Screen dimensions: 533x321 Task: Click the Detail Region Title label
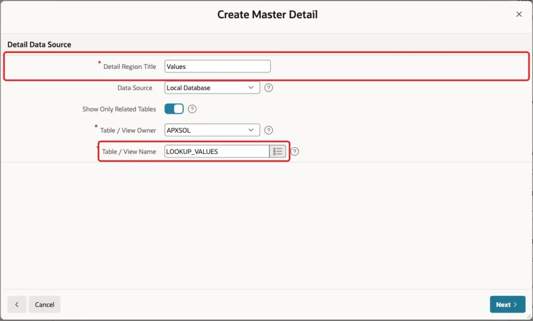point(130,67)
